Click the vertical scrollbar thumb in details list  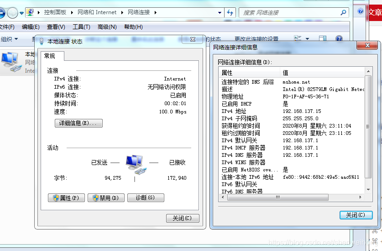pos(368,127)
